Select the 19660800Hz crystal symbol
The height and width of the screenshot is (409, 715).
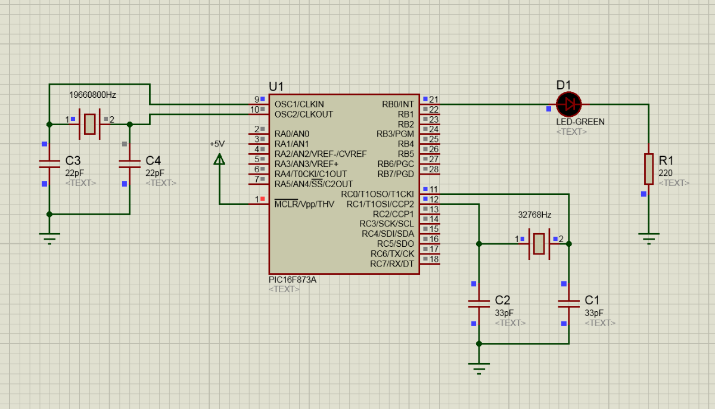(89, 124)
